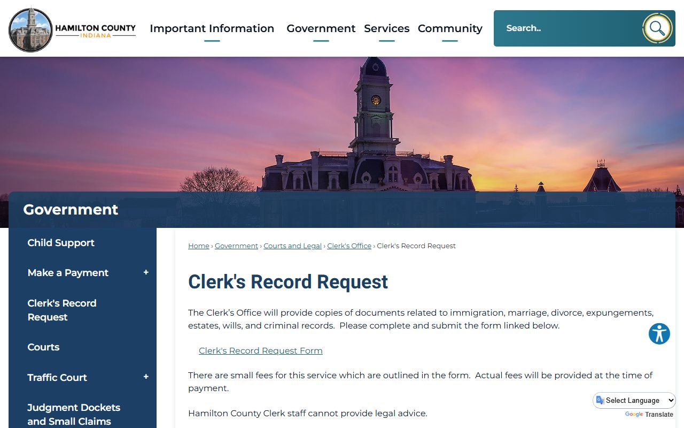
Task: Expand the Make a Payment submenu
Action: click(x=146, y=272)
